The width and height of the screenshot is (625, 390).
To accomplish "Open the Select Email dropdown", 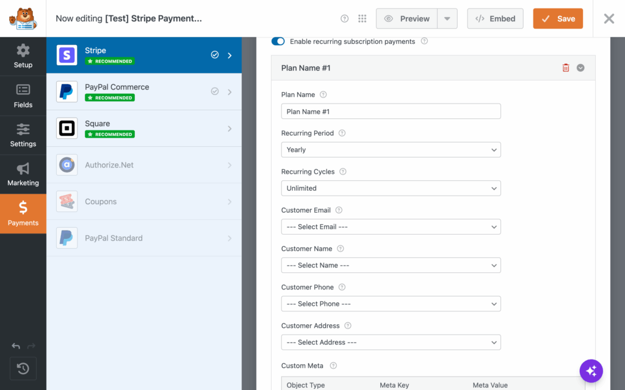I will click(x=391, y=227).
